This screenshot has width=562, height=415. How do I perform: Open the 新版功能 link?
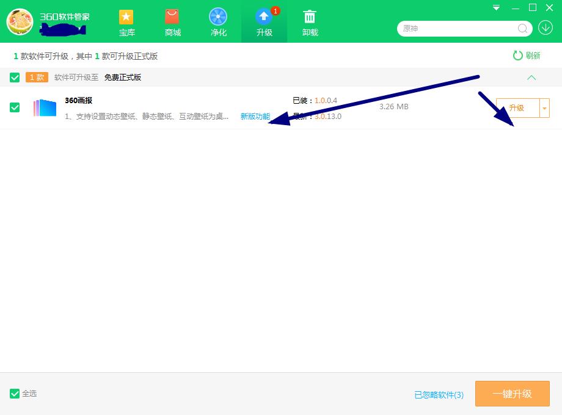(x=255, y=117)
